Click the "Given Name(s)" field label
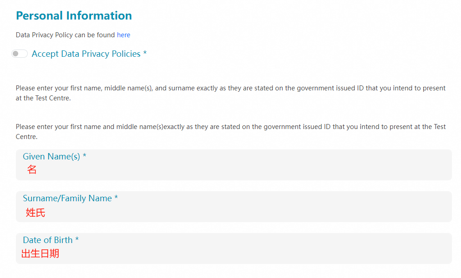The height and width of the screenshot is (278, 461). coord(51,157)
